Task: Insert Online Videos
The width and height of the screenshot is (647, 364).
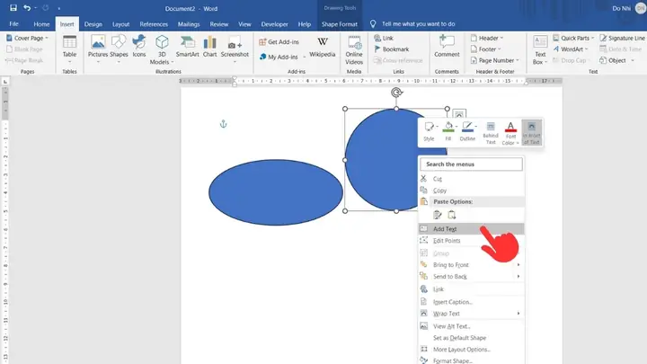Action: click(x=354, y=50)
